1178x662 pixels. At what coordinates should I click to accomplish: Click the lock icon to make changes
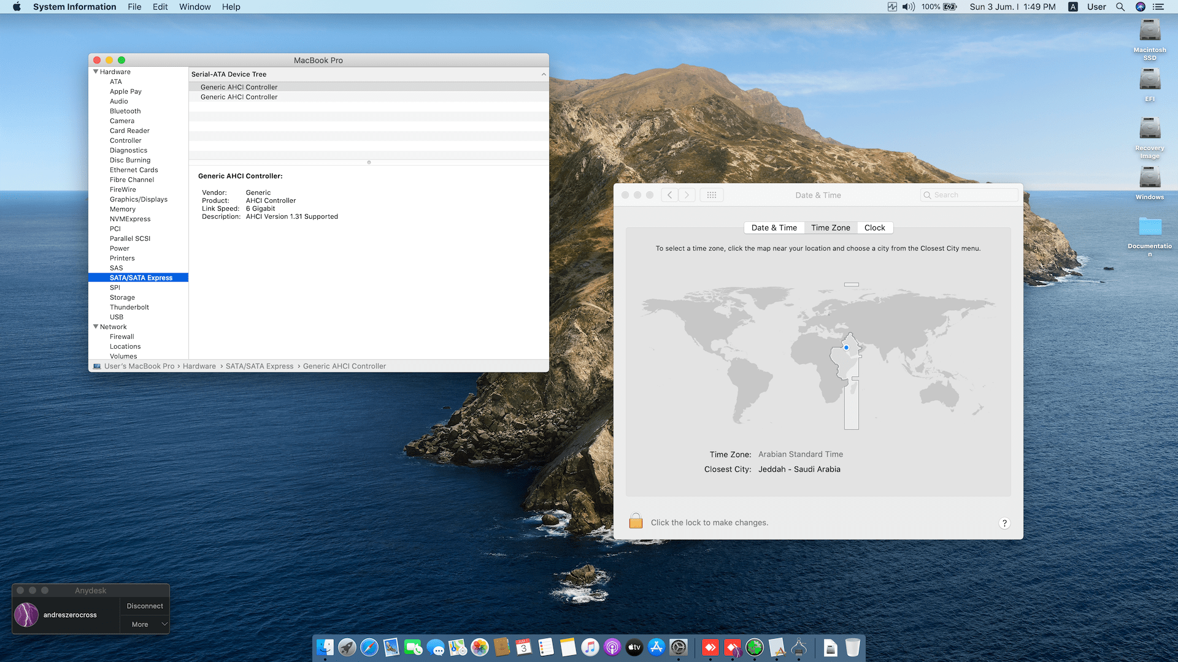click(636, 522)
